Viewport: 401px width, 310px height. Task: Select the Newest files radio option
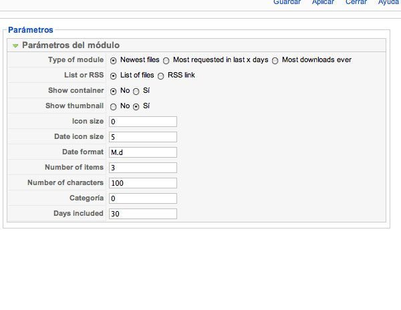click(114, 61)
